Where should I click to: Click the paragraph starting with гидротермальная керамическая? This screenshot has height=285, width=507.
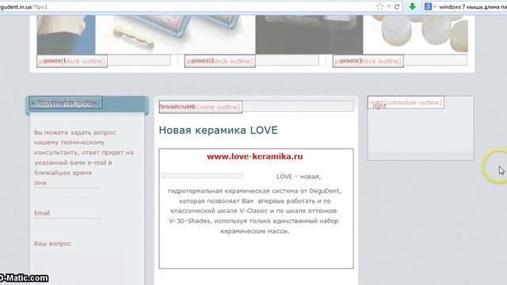click(254, 211)
